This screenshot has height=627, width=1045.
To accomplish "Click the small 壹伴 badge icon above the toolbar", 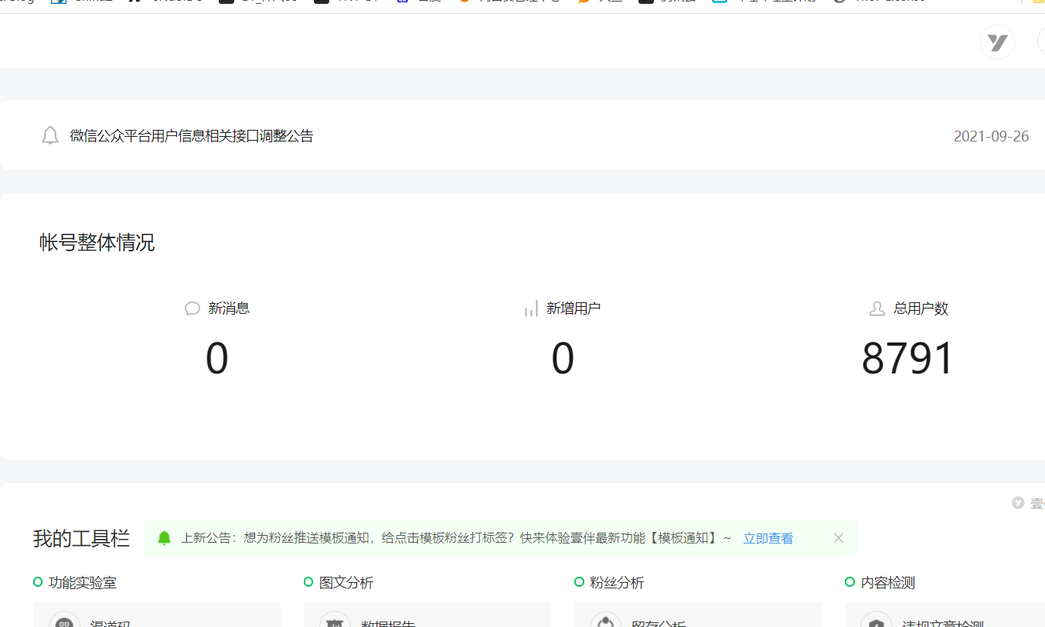I will [1018, 503].
